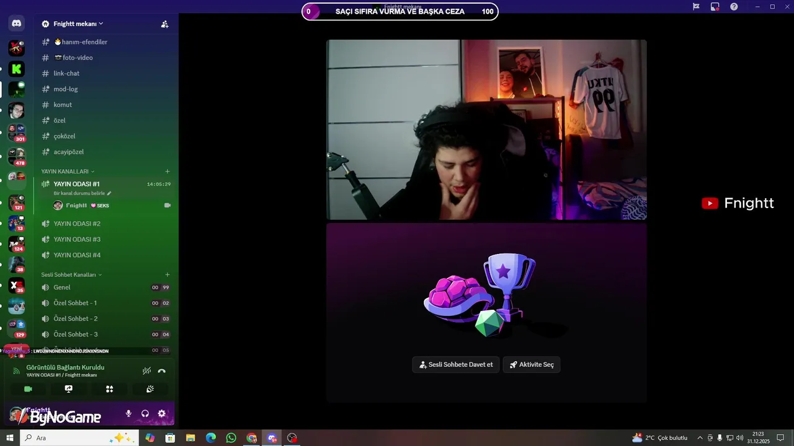This screenshot has width=794, height=446.
Task: Open the özel channel
Action: (105, 120)
